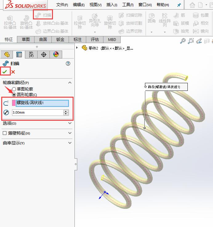Switch to 钣金 Sheet Metal tab
The width and height of the screenshot is (213, 227).
[x=60, y=39]
